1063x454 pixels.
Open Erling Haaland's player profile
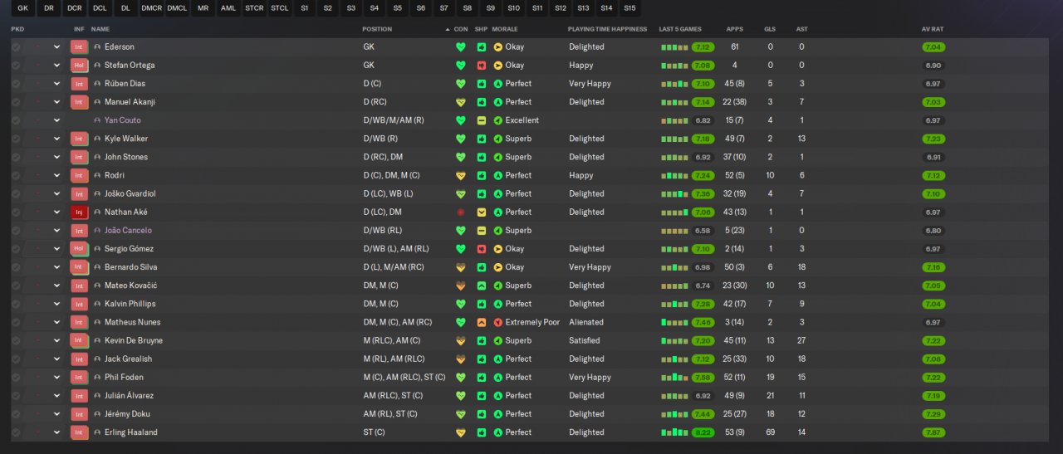point(130,432)
